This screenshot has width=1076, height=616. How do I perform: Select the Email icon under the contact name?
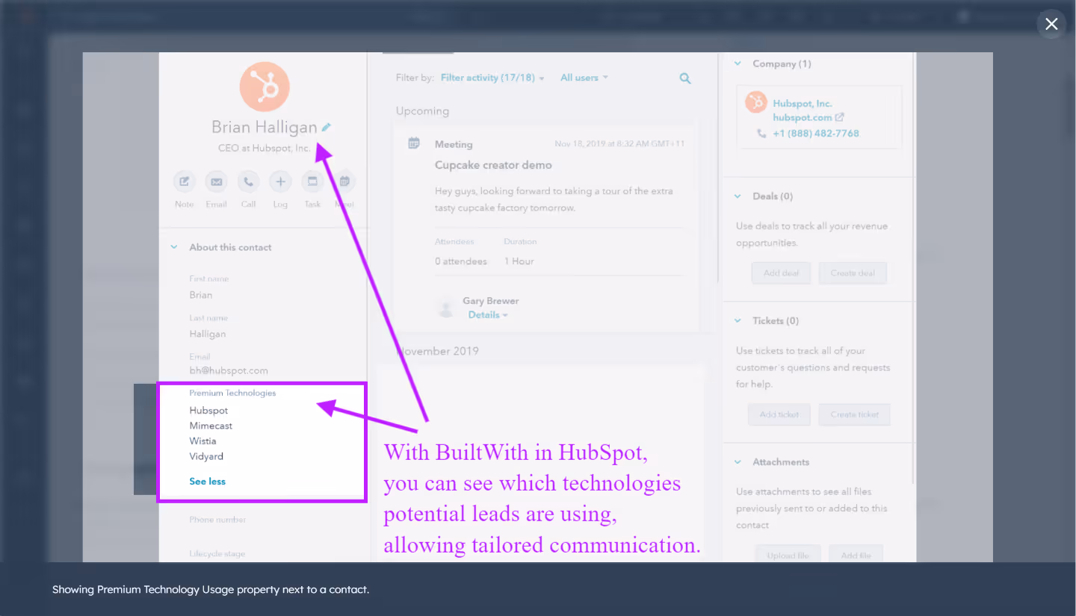(216, 181)
